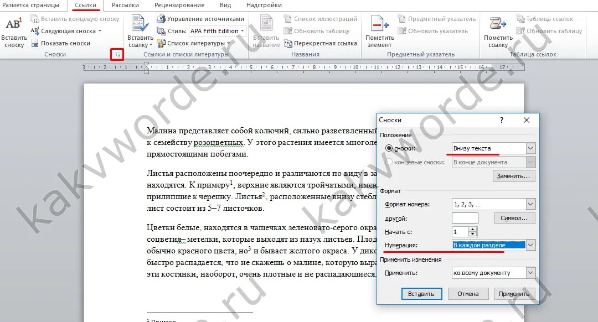
Task: Click Список литературы bibliography button
Action: (194, 43)
